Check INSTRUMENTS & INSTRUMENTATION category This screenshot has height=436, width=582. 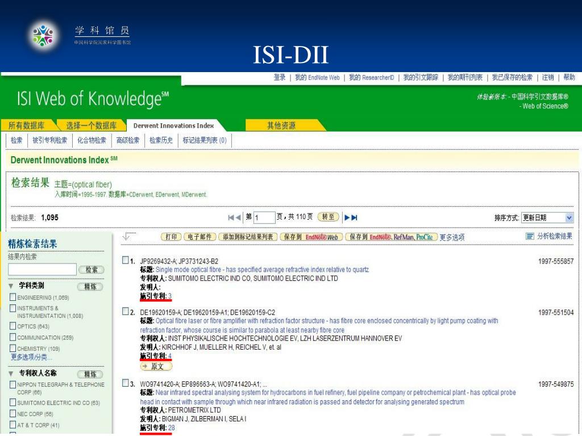tap(13, 308)
